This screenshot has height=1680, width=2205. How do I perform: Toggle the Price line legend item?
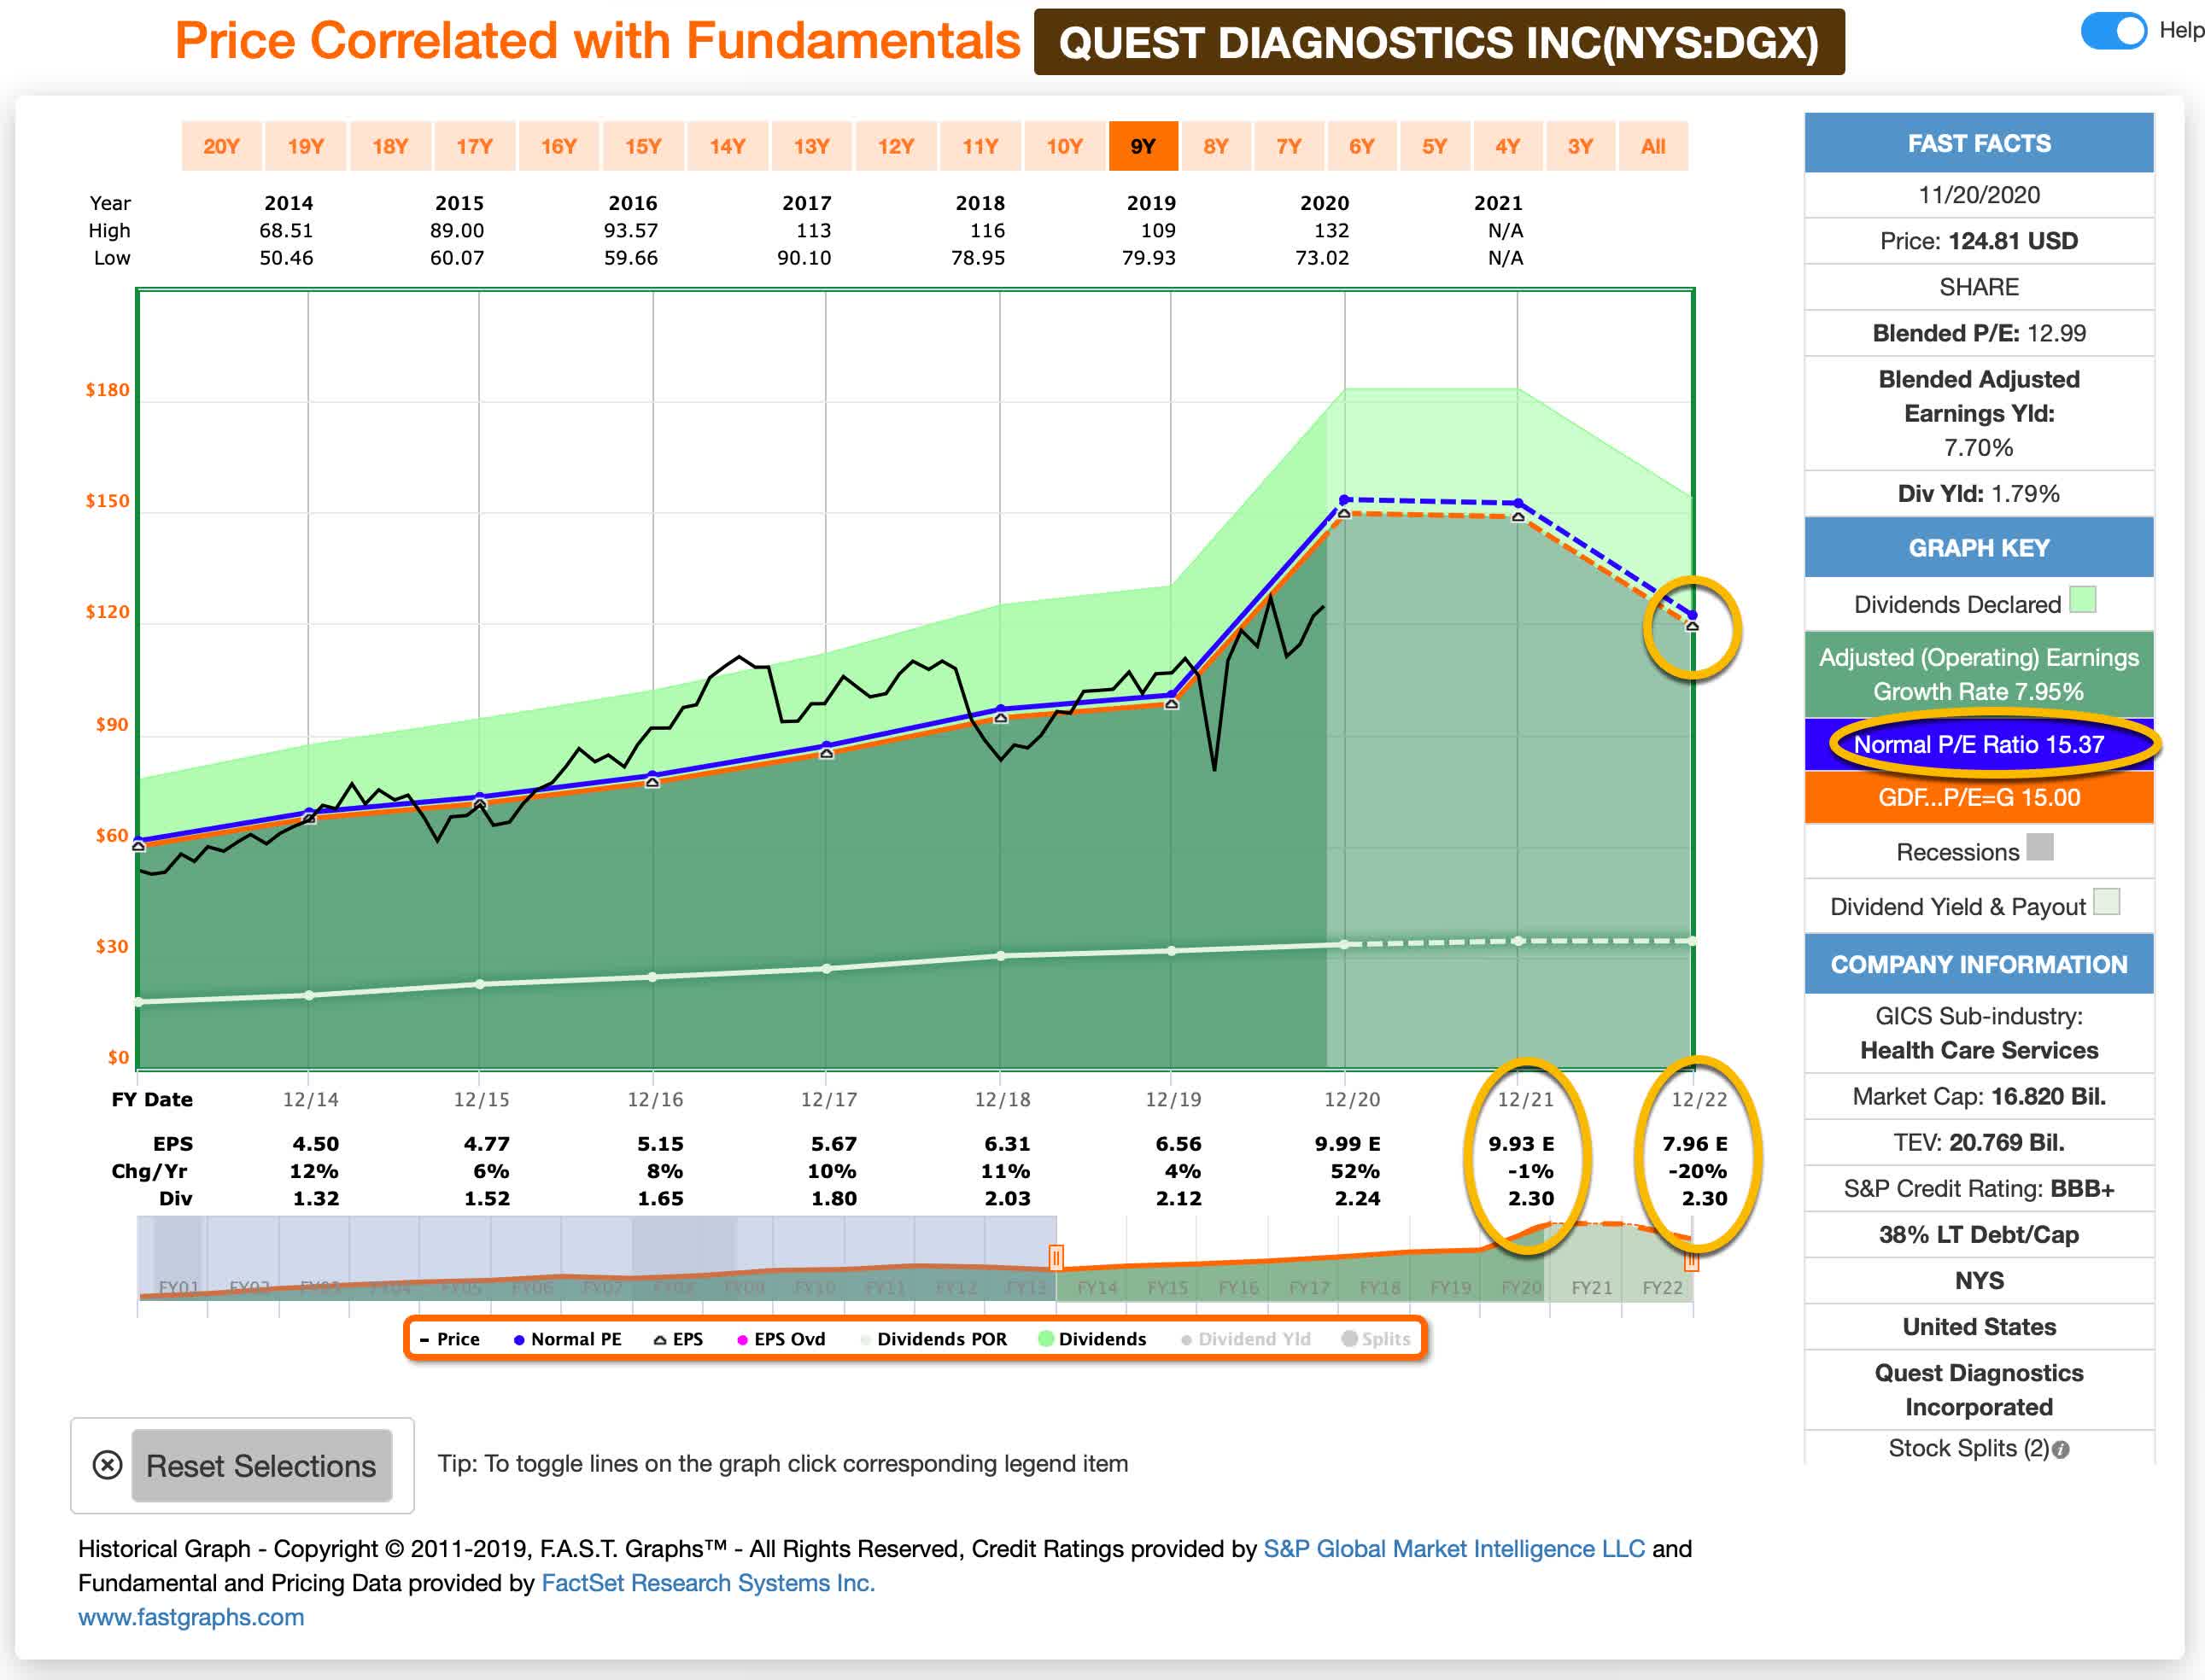pyautogui.click(x=449, y=1339)
